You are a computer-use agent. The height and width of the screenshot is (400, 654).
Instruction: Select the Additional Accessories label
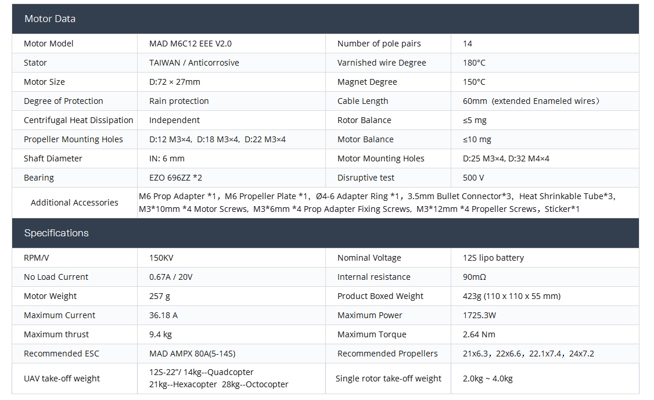(74, 203)
